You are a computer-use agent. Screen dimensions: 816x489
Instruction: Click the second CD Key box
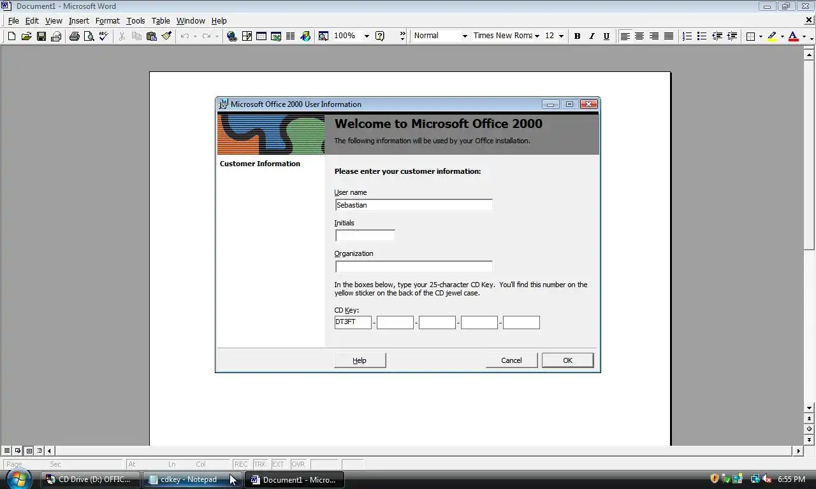pos(395,322)
